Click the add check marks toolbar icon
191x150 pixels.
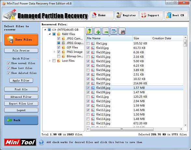click(97, 31)
